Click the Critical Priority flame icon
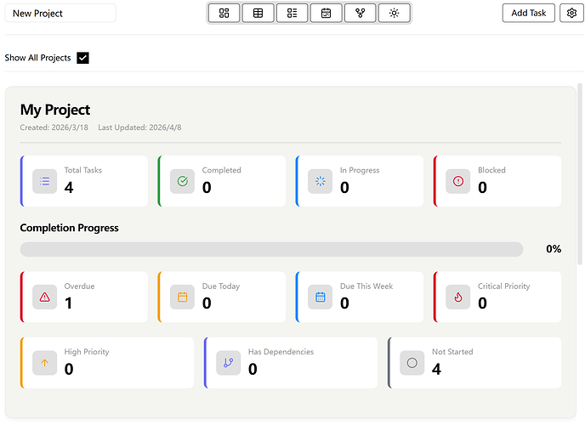The image size is (585, 425). (x=458, y=297)
